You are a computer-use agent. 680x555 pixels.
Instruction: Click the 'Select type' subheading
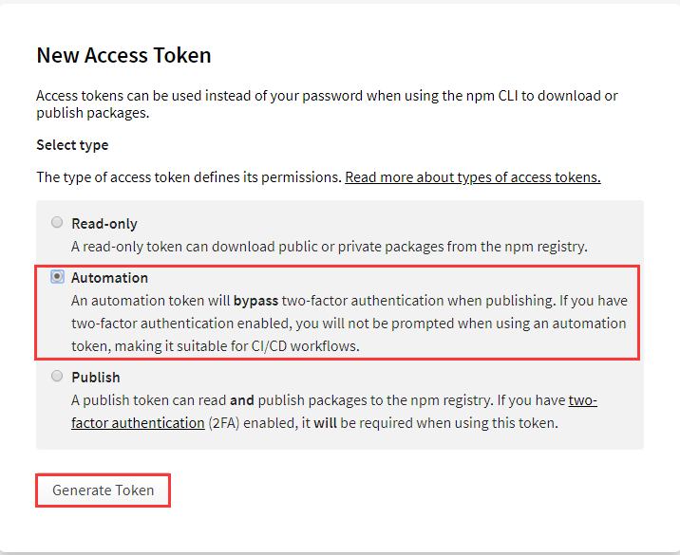tap(72, 145)
